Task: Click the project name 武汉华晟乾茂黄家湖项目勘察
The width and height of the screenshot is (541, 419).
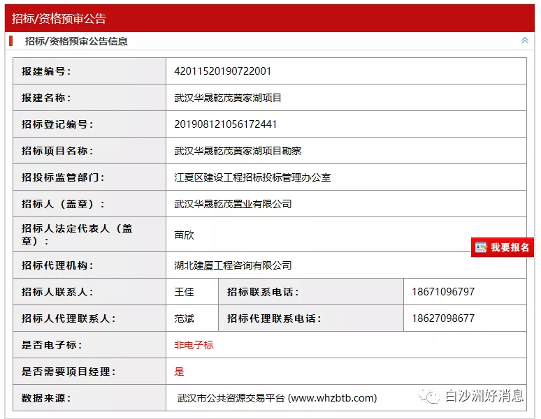Action: pos(238,151)
